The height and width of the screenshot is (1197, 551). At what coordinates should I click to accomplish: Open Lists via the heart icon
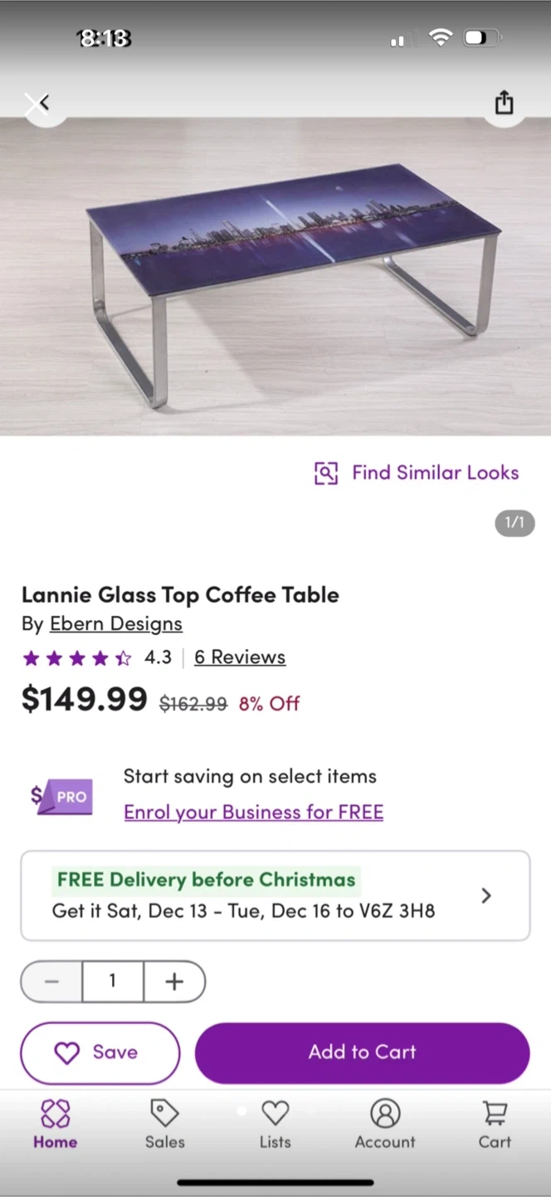(x=275, y=1112)
